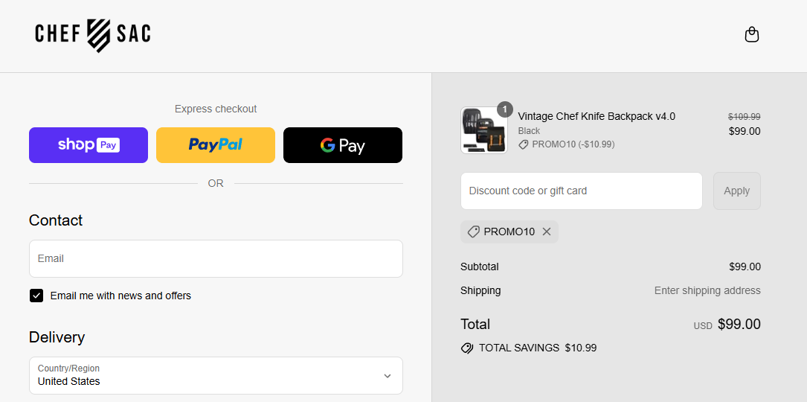The width and height of the screenshot is (807, 402).
Task: Click the Chef Sac logo
Action: 93,36
